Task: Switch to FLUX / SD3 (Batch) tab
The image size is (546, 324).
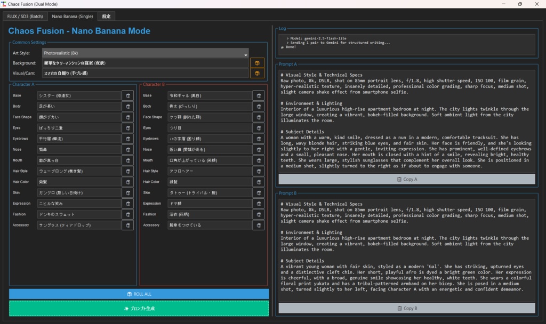Action: [x=25, y=17]
